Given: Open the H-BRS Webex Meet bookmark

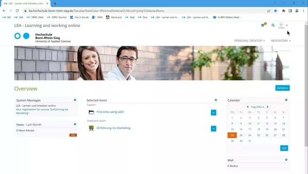Looking at the screenshot, I should 227,18.
